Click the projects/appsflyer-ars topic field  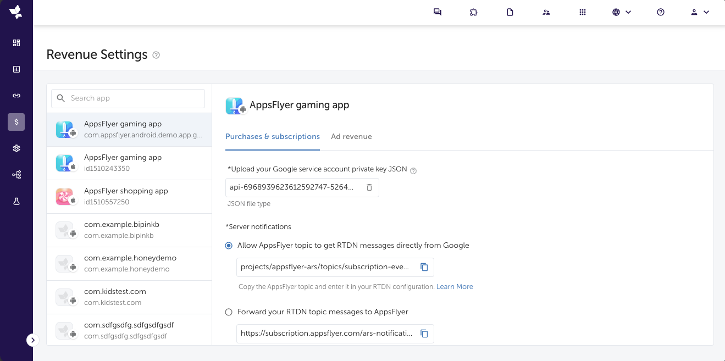click(x=335, y=267)
